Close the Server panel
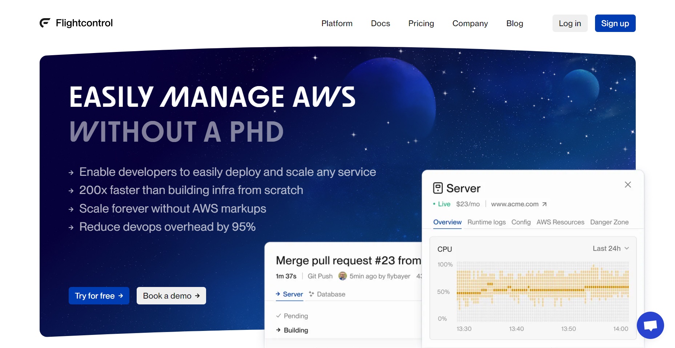The height and width of the screenshot is (348, 675). [x=628, y=185]
